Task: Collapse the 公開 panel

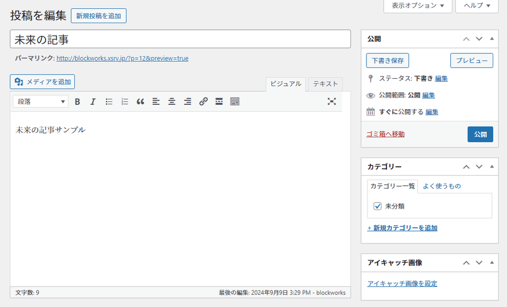Action: point(492,39)
